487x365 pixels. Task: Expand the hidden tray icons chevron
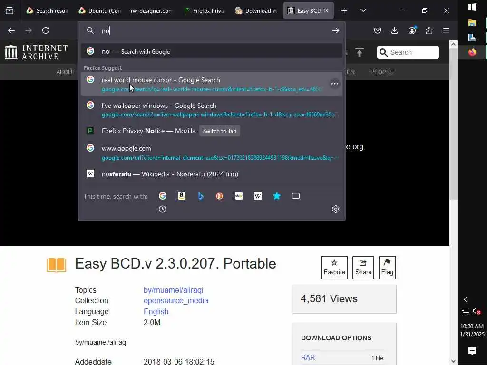click(x=465, y=299)
